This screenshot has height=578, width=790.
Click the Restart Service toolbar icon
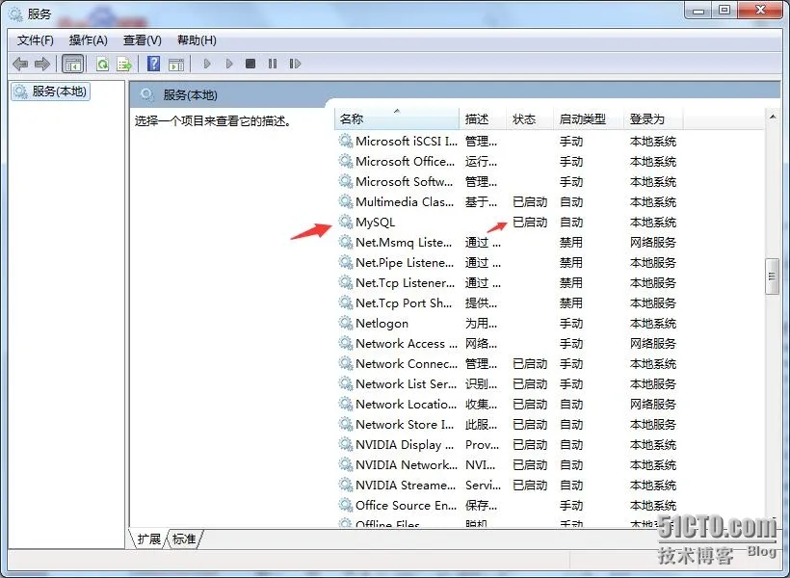point(296,64)
